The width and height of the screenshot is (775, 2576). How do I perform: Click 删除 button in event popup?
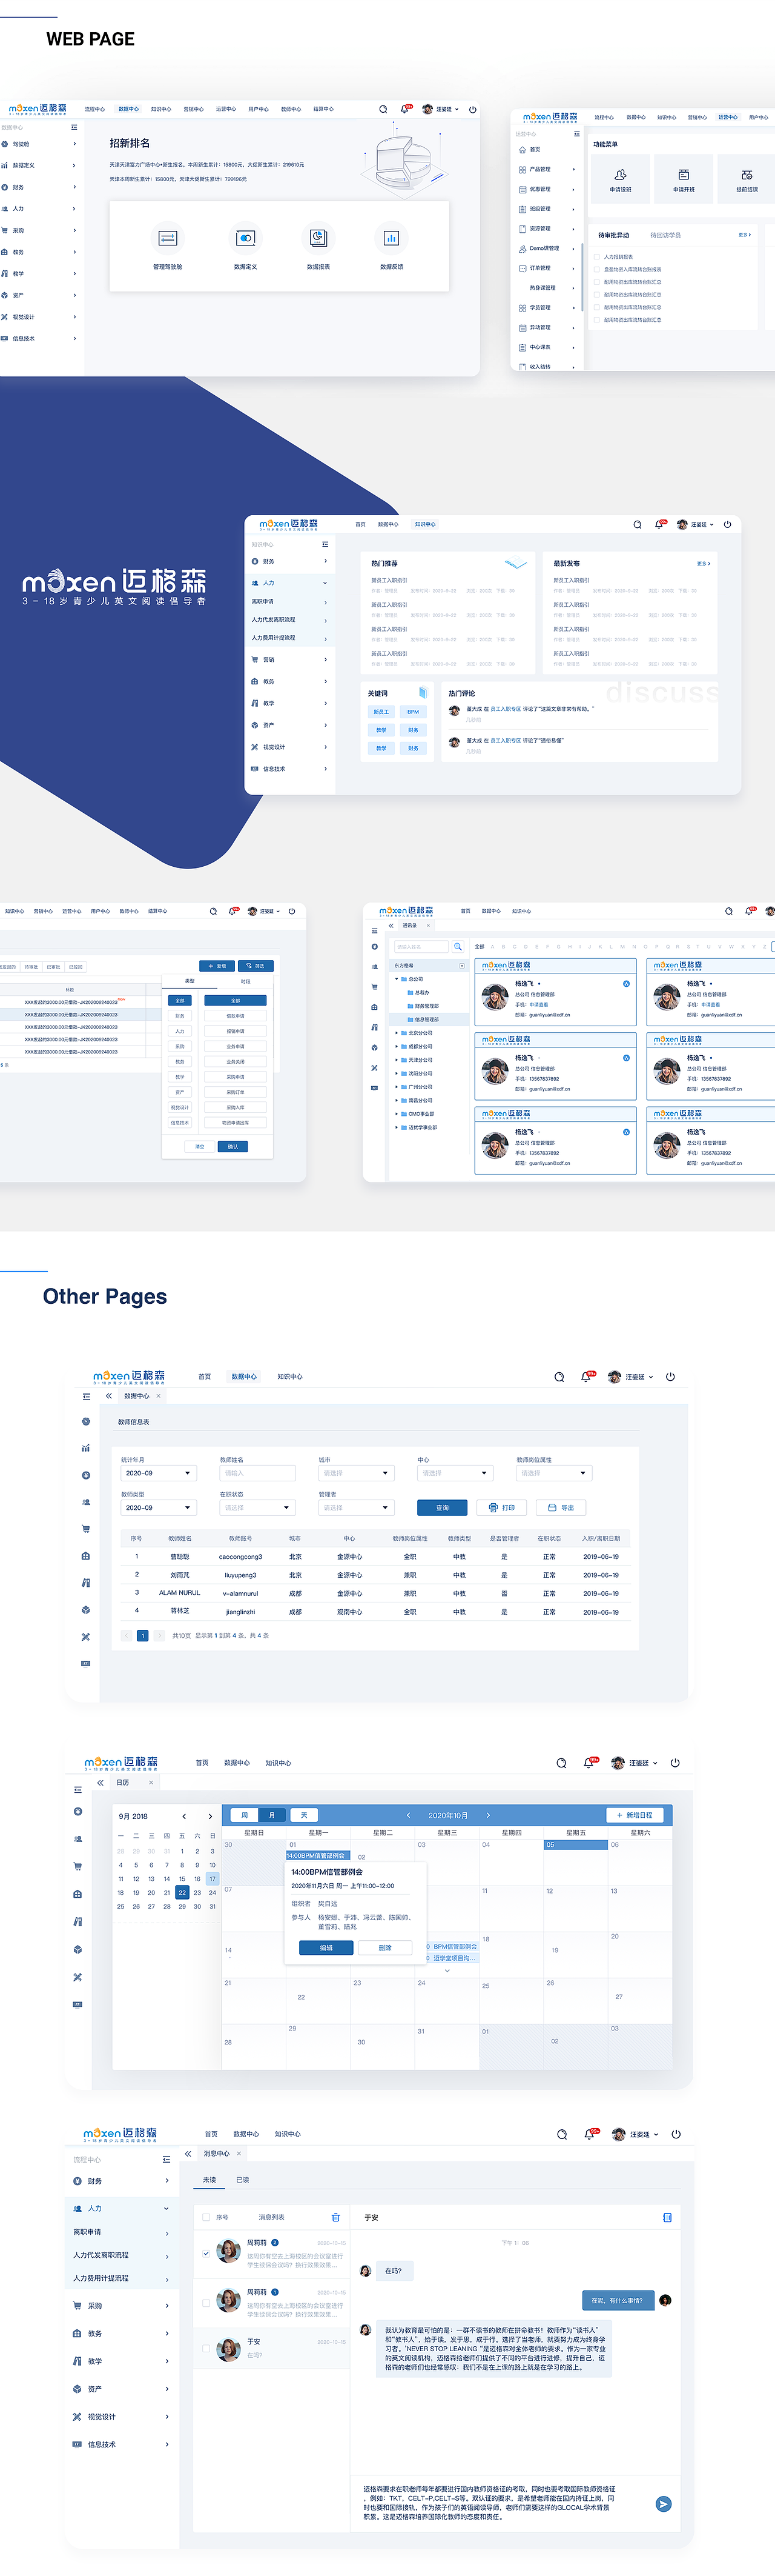[386, 1948]
